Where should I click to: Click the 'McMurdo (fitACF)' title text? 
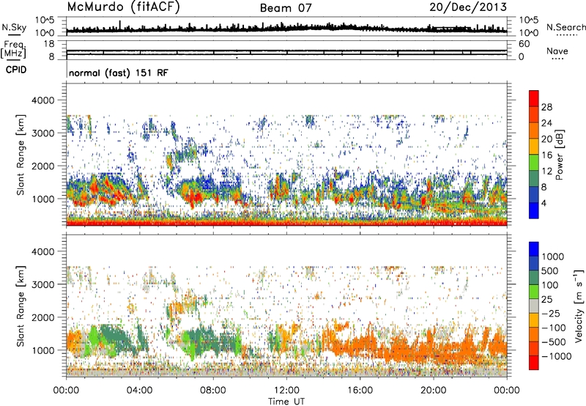coord(123,7)
